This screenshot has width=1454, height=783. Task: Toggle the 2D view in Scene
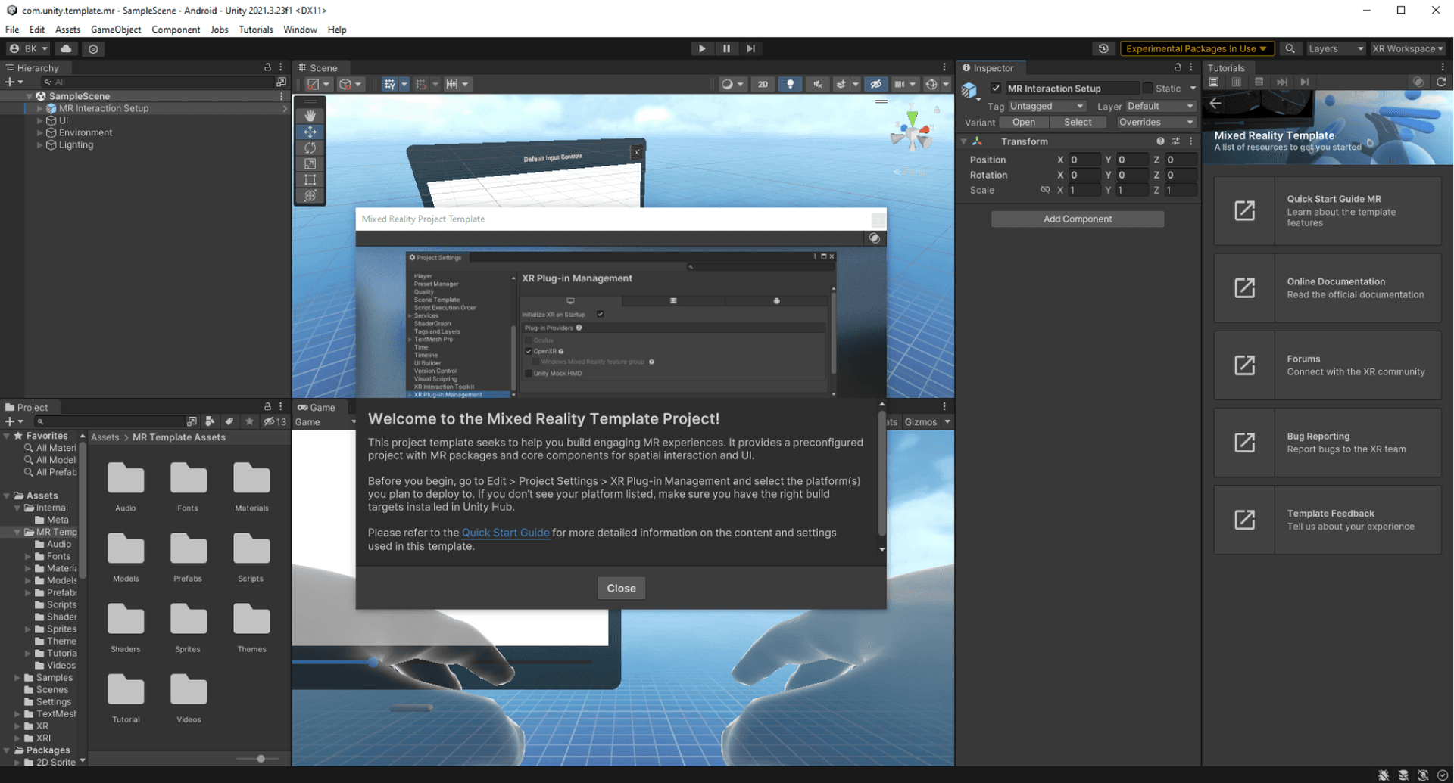point(763,84)
